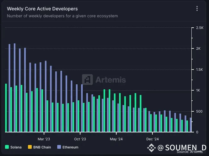Click the 1.5K y-axis label
The height and width of the screenshot is (156, 209).
pyautogui.click(x=199, y=70)
